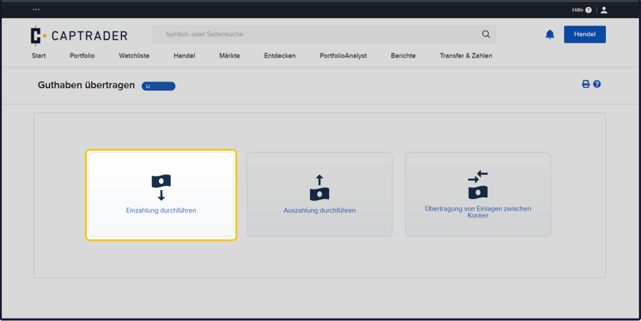Open the Portfolio menu item
Viewport: 641px width, 321px height.
tap(82, 56)
